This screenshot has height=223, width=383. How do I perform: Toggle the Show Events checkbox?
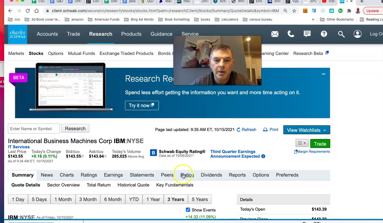click(188, 210)
